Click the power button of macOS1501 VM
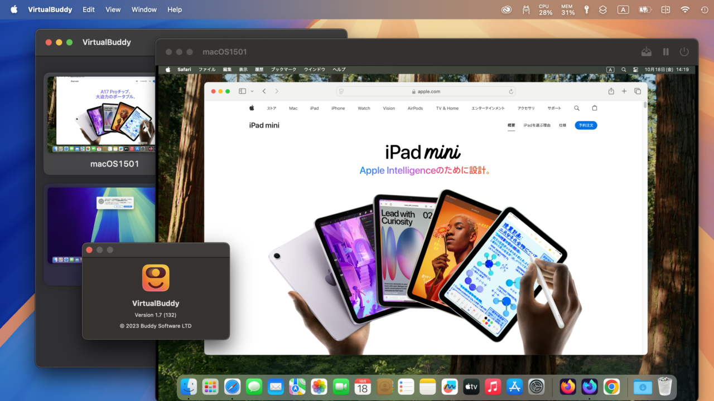The image size is (714, 401). 684,52
